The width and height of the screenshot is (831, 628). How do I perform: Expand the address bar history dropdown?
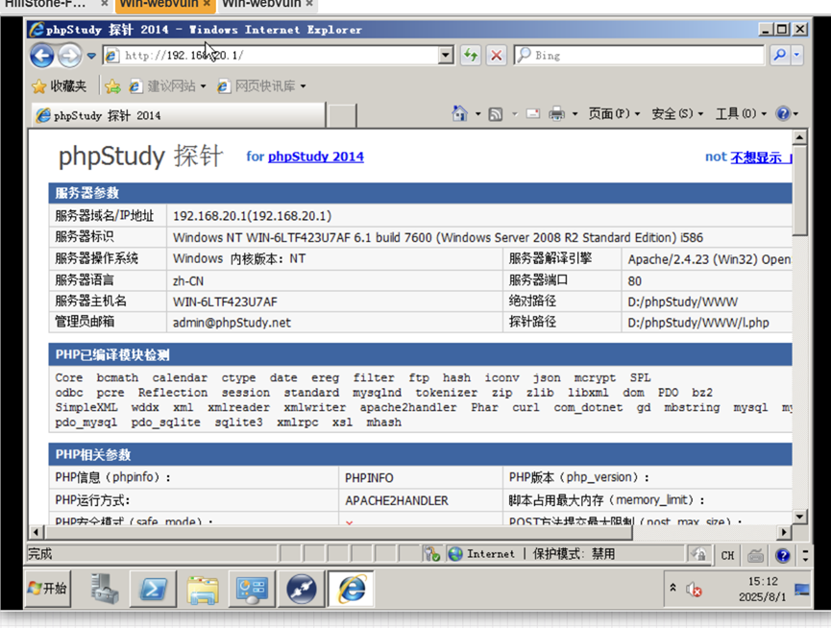click(x=446, y=55)
